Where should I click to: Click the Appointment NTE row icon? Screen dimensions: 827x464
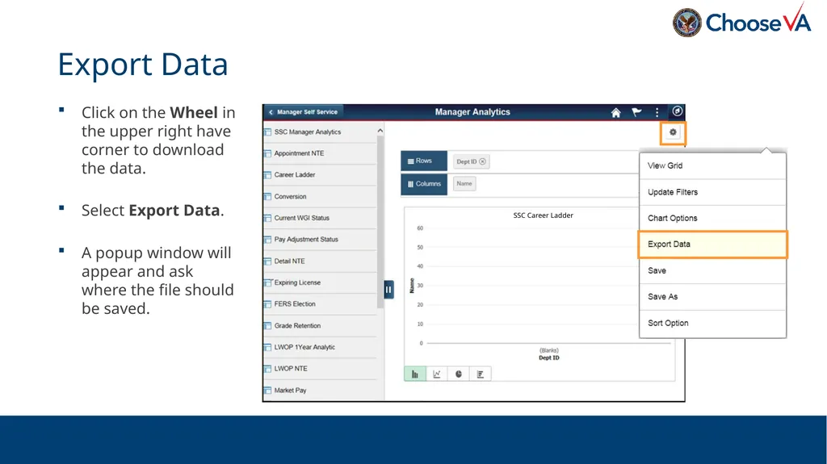click(x=268, y=153)
